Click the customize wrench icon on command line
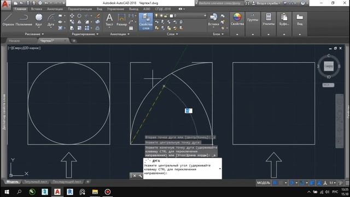This screenshot has width=350, height=197. click(x=140, y=176)
